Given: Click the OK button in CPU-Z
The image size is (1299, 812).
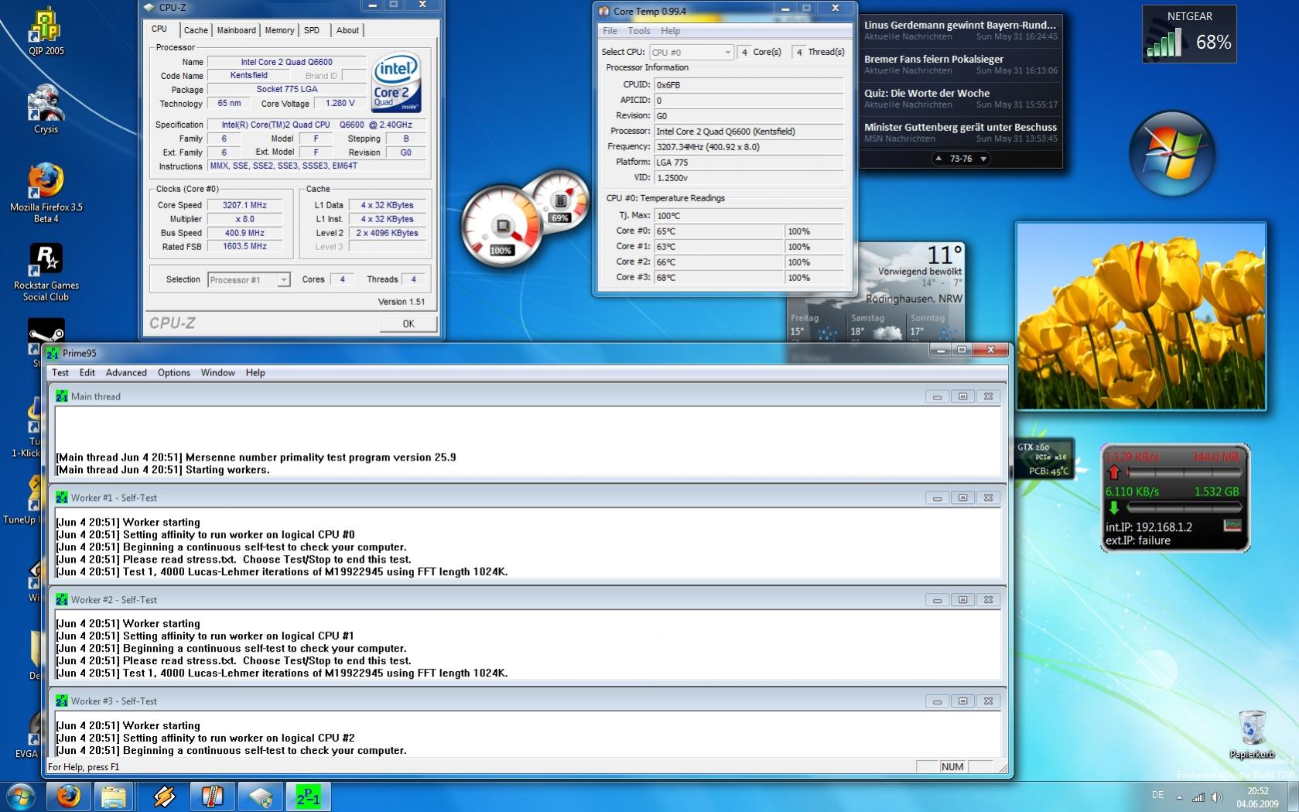Looking at the screenshot, I should pyautogui.click(x=409, y=324).
